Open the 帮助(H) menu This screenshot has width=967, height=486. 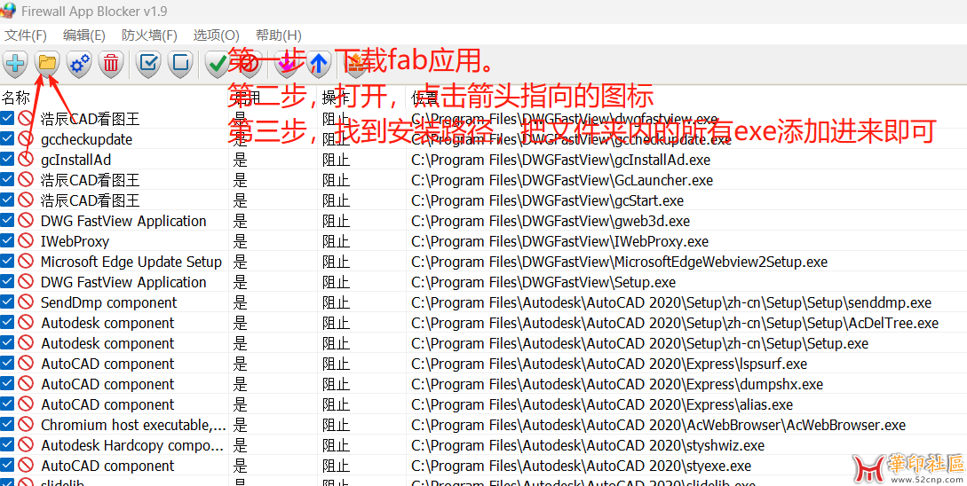point(278,35)
